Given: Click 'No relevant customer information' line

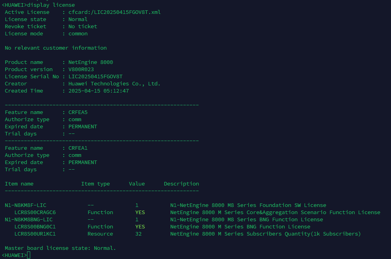Looking at the screenshot, I should click(56, 48).
